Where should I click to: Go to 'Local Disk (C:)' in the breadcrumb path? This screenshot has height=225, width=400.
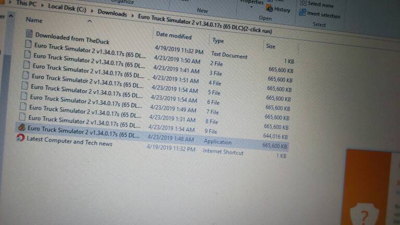[x=67, y=8]
